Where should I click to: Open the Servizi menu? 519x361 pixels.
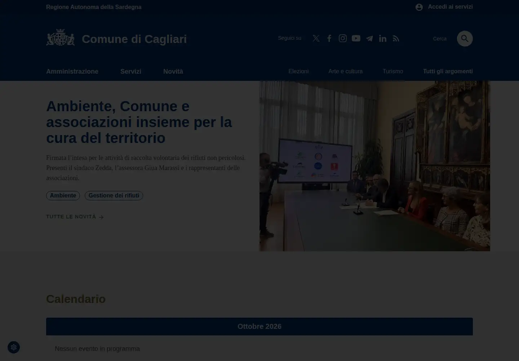point(131,71)
